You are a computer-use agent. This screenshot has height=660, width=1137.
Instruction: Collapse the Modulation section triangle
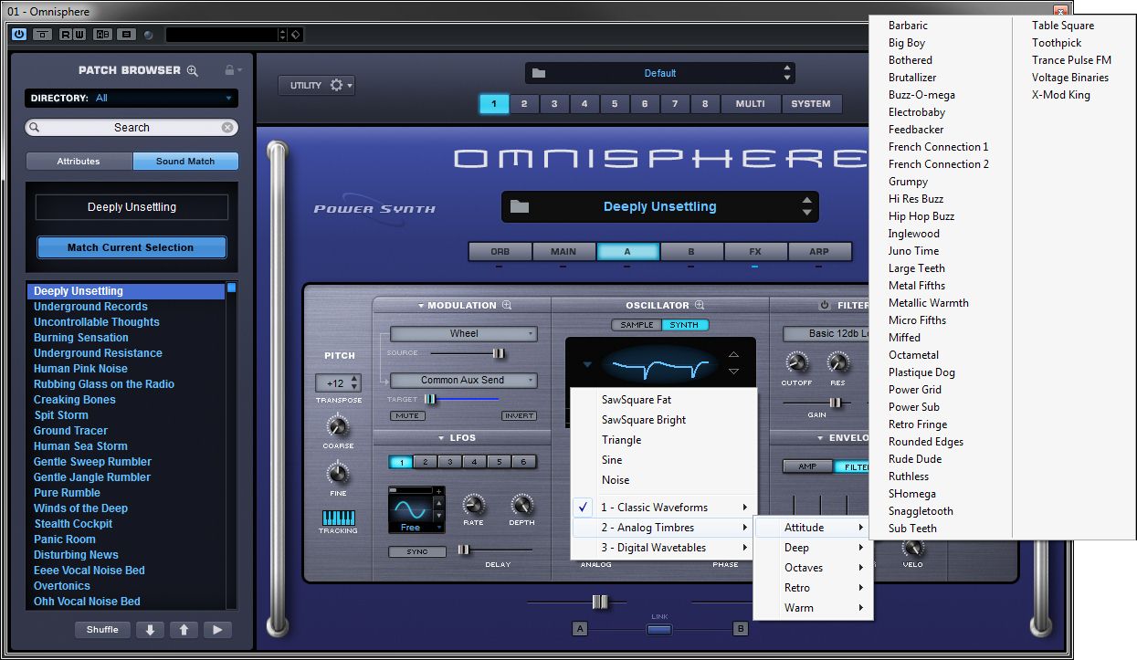pos(421,306)
